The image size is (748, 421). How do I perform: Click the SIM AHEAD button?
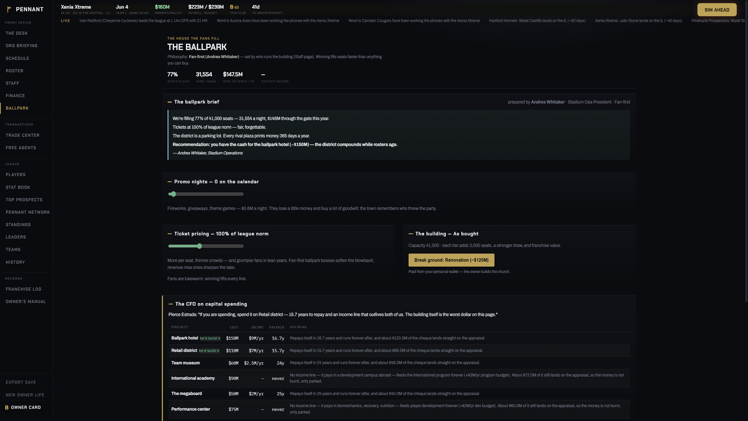coord(717,10)
